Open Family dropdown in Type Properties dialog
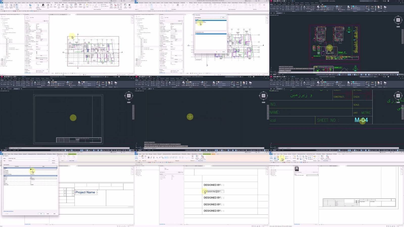 click(x=29, y=158)
